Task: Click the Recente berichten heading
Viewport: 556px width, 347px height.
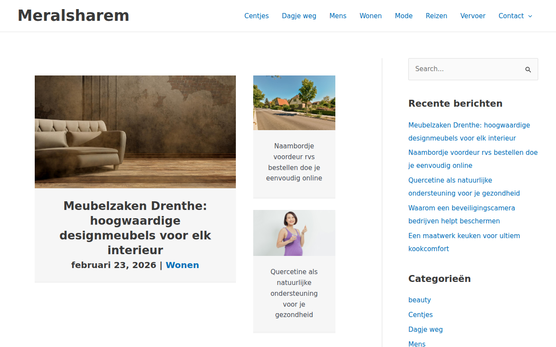Action: [x=455, y=103]
